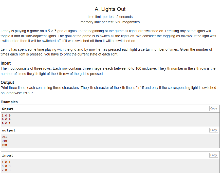
Task: Click the second example's 'input' header label
Action: coord(7,155)
